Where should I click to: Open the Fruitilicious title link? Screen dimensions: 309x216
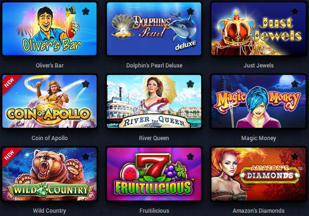pos(154,211)
